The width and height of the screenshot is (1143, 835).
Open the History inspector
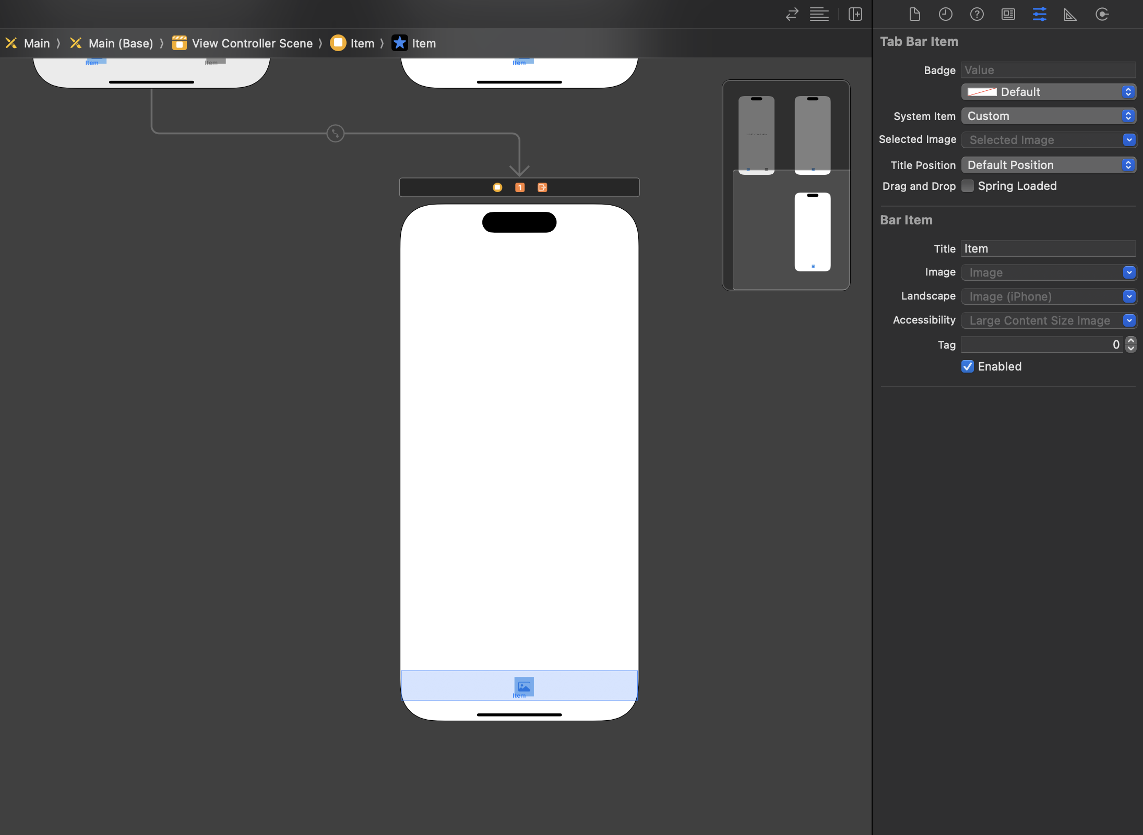point(945,14)
